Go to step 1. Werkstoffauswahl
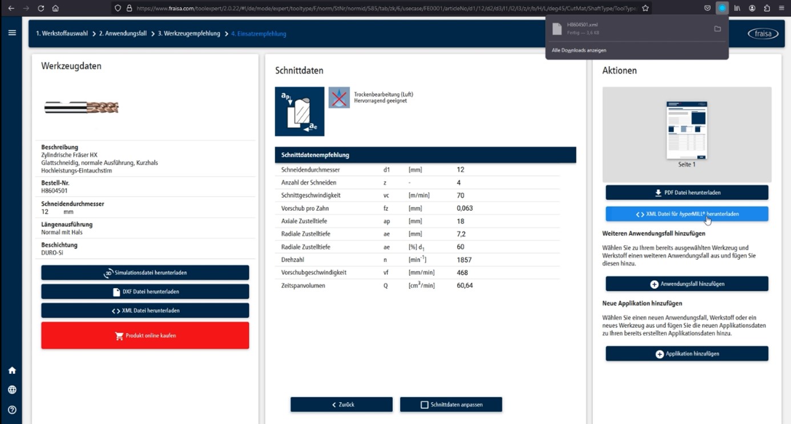The width and height of the screenshot is (791, 424). (62, 34)
